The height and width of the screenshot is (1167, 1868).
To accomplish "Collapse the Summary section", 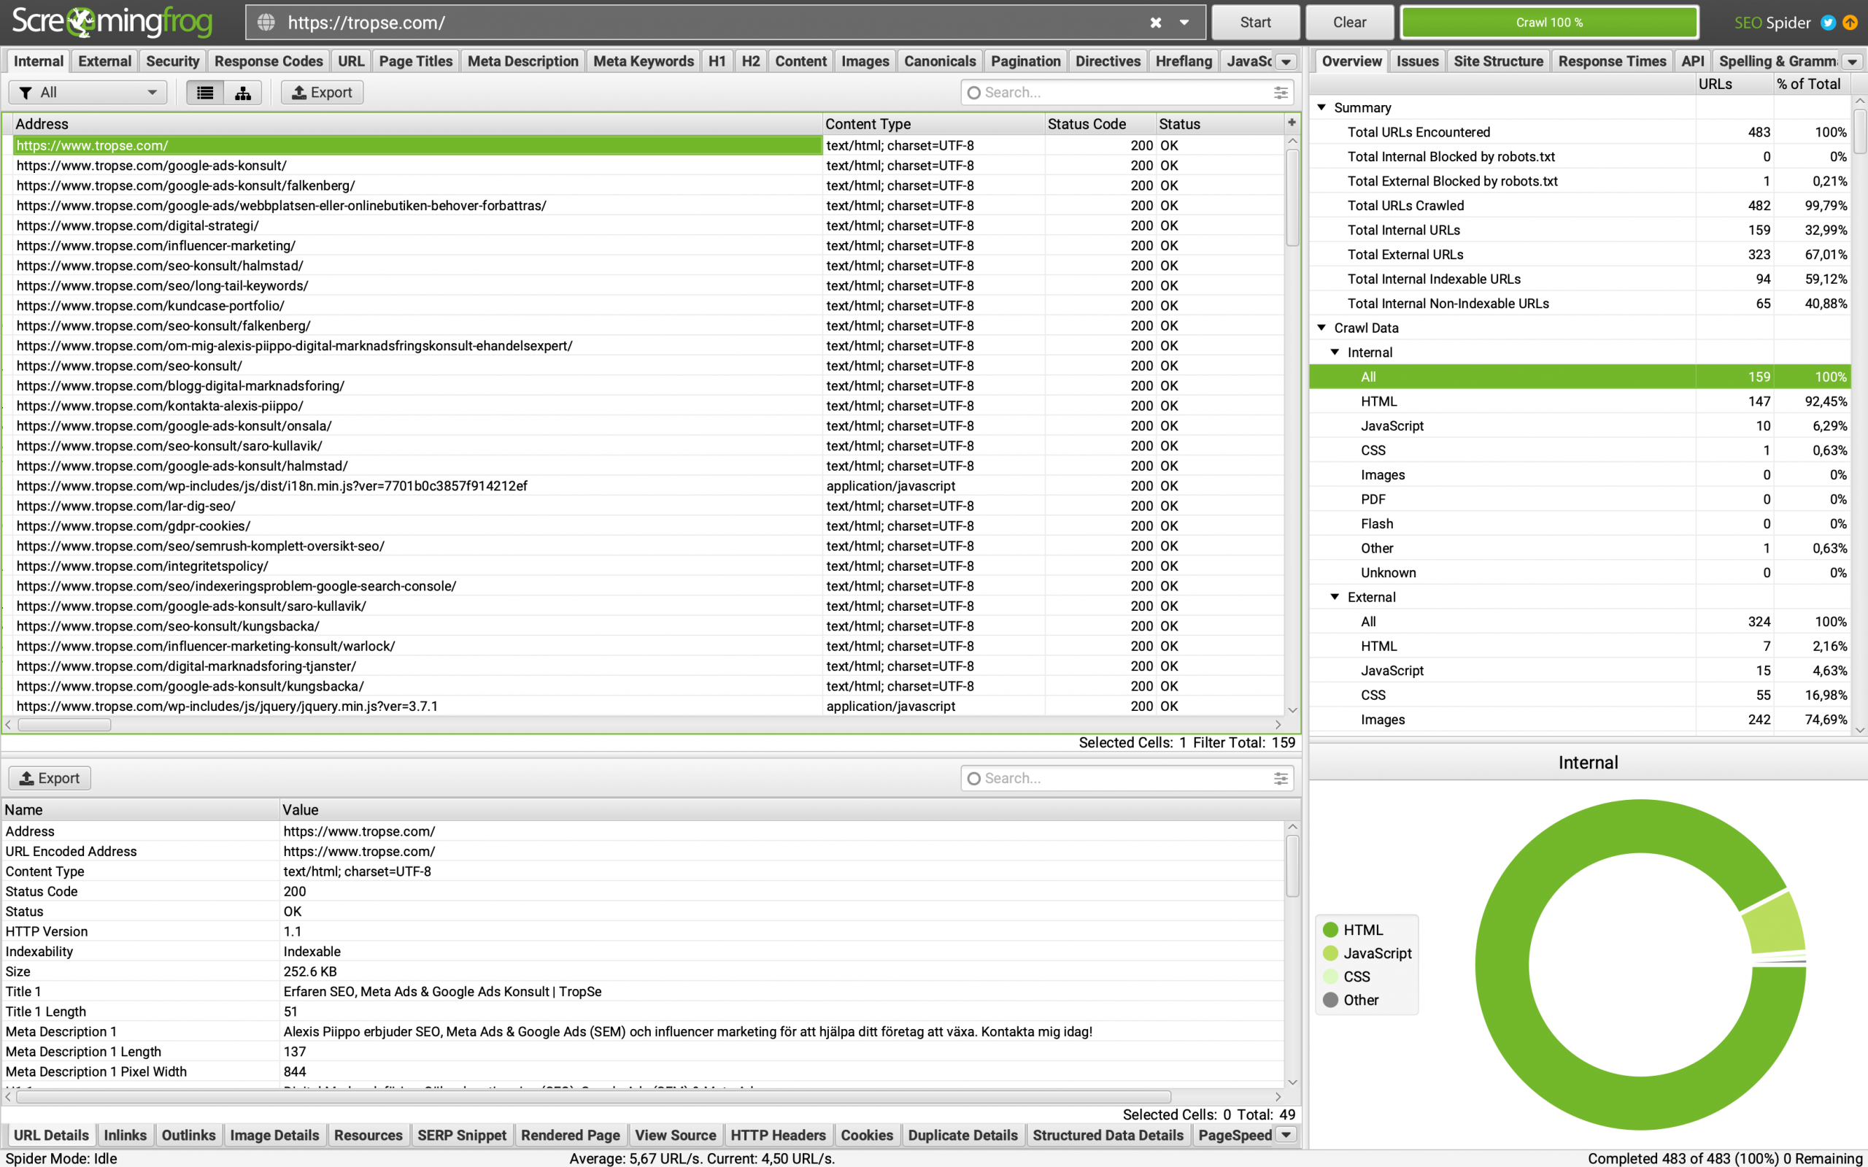I will (1321, 107).
